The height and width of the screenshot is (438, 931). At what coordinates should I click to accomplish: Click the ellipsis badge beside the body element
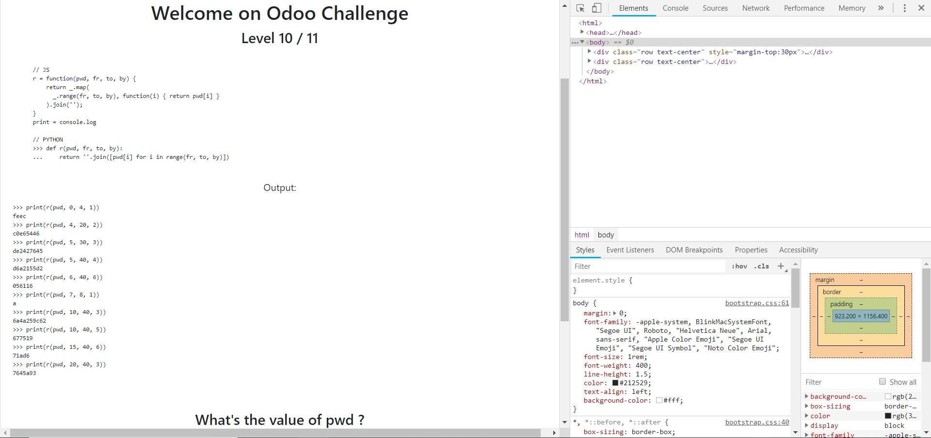575,42
